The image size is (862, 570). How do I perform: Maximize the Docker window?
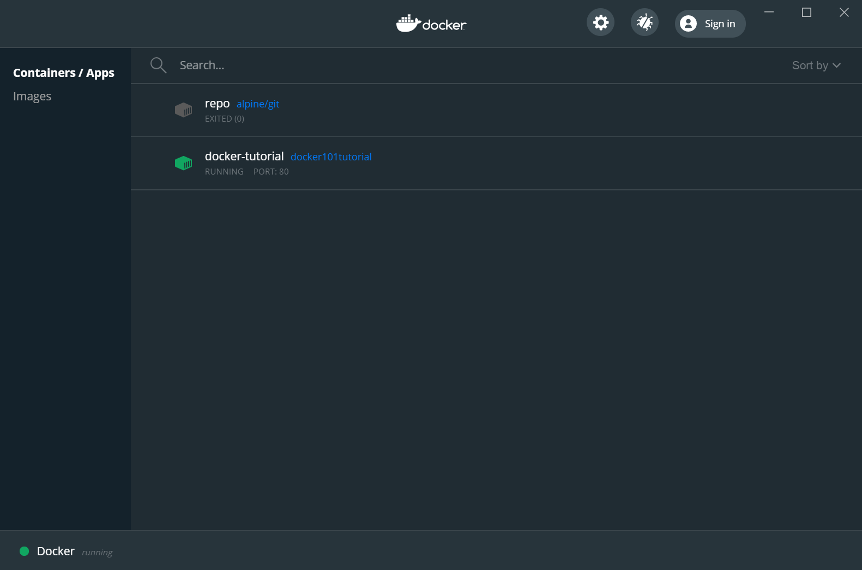point(806,13)
